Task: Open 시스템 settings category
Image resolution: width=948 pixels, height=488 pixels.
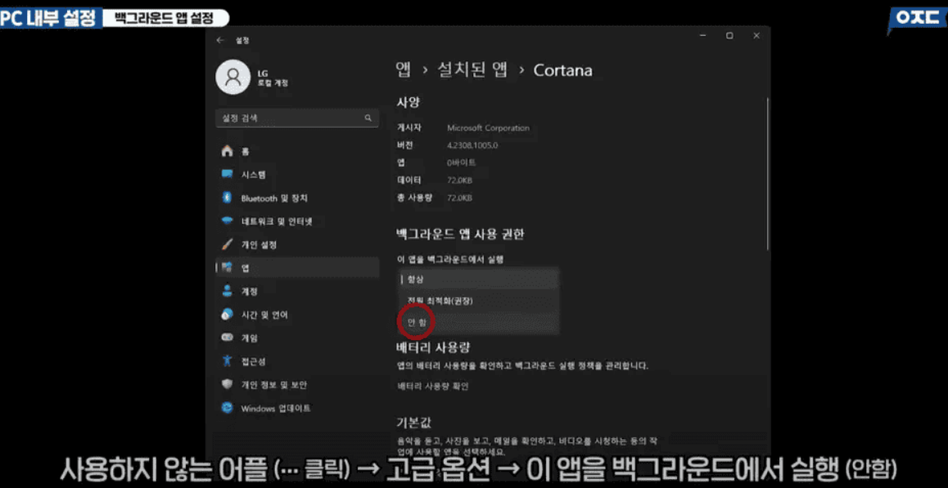Action: 297,175
